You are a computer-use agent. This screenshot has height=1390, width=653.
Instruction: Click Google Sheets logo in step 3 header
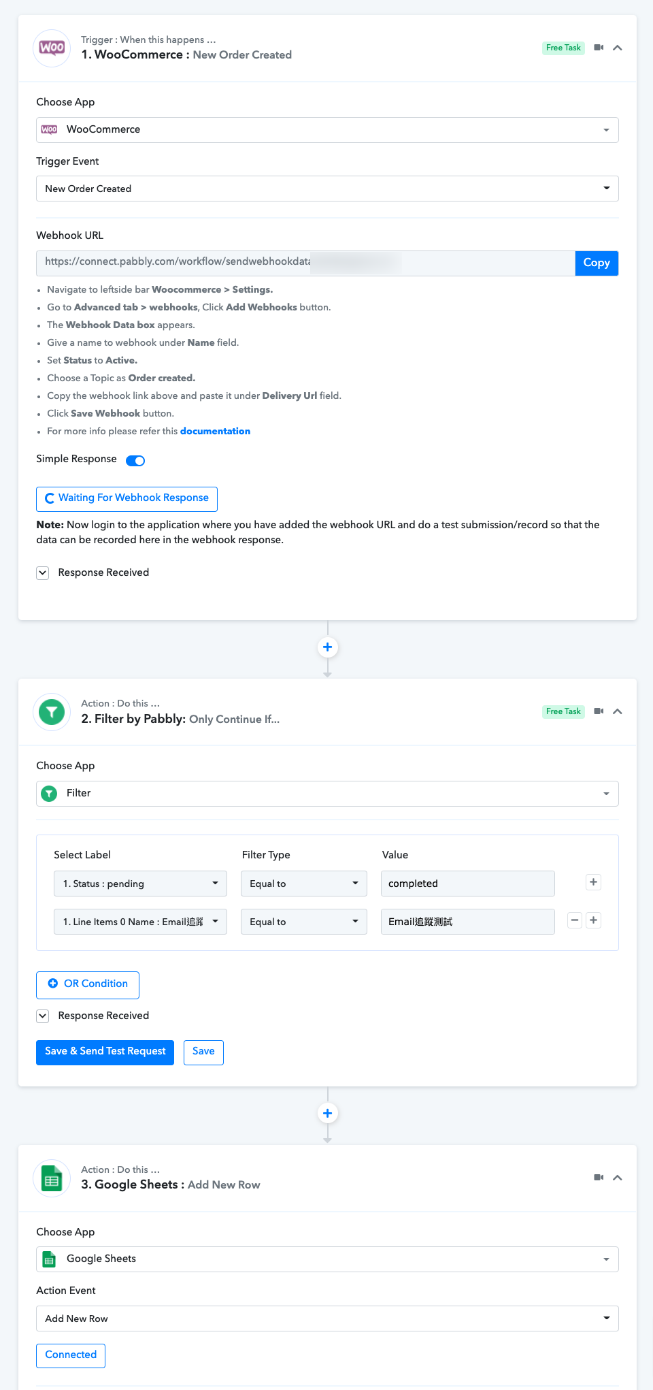pos(52,1178)
